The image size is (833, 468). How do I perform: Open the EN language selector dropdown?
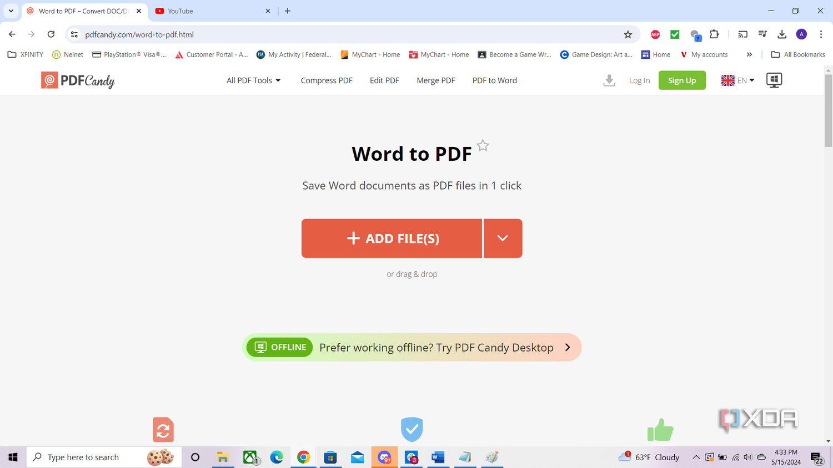tap(737, 80)
